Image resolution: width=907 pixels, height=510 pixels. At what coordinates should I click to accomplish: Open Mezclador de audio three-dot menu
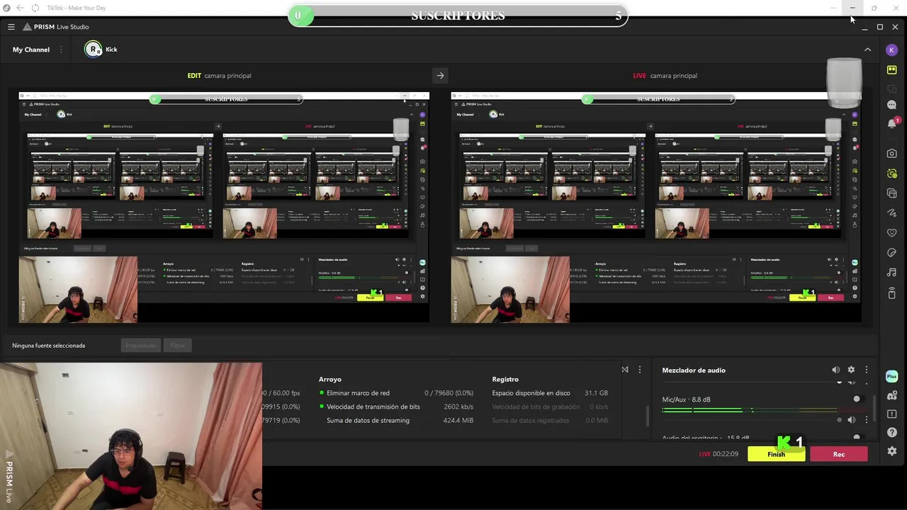tap(866, 370)
